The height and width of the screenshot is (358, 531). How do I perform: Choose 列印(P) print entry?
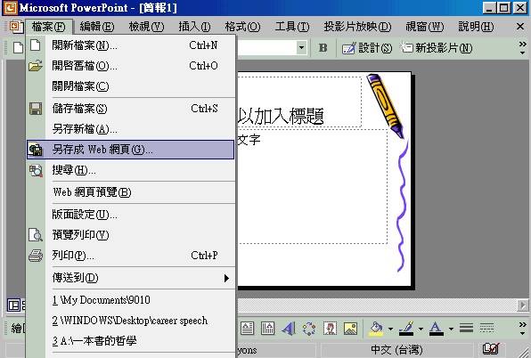[x=131, y=255]
